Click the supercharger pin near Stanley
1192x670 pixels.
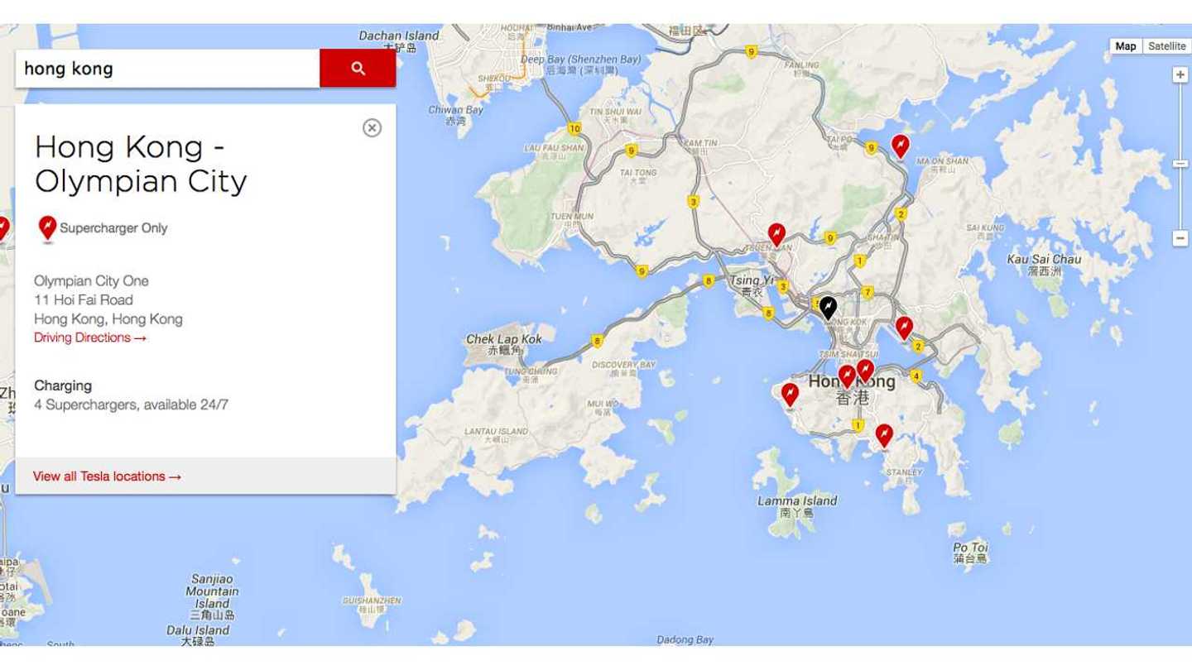(x=885, y=433)
